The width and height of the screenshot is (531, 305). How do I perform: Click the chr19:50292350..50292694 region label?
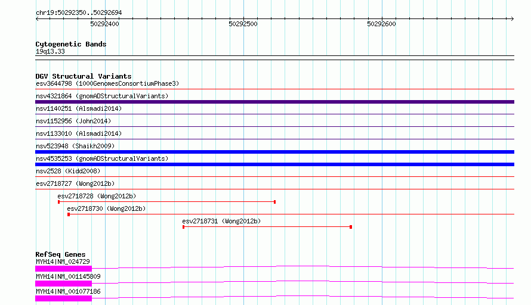(x=79, y=13)
